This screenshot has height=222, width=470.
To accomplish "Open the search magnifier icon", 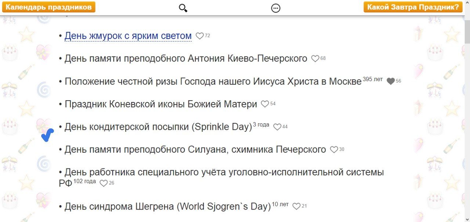I will (183, 8).
